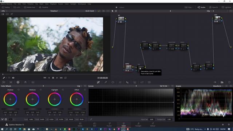The width and height of the screenshot is (233, 131).
Task: Stop playback
Action: (53, 78)
